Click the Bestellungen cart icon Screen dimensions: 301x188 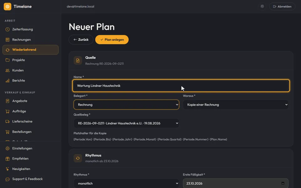click(x=8, y=132)
